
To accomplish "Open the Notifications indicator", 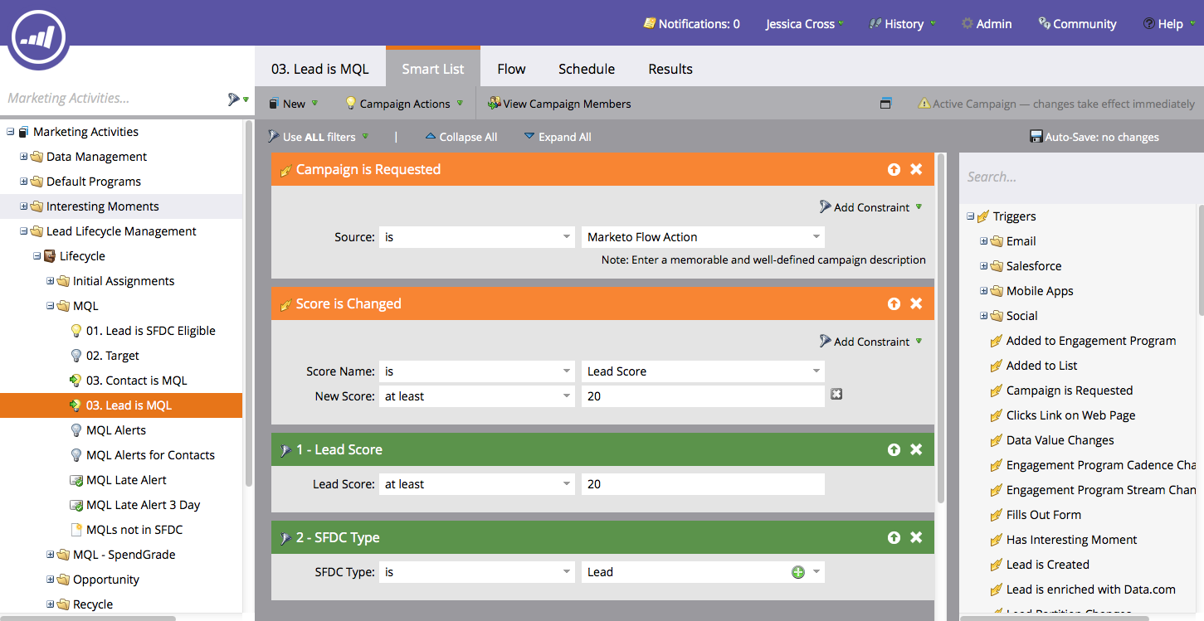I will (691, 24).
